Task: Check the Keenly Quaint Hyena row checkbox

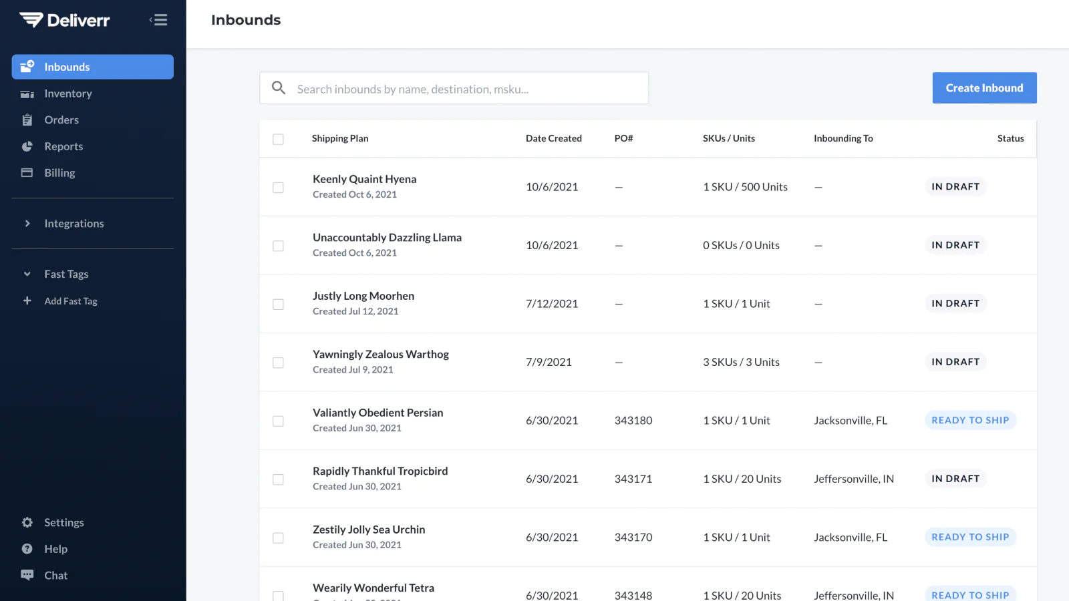Action: 278,188
